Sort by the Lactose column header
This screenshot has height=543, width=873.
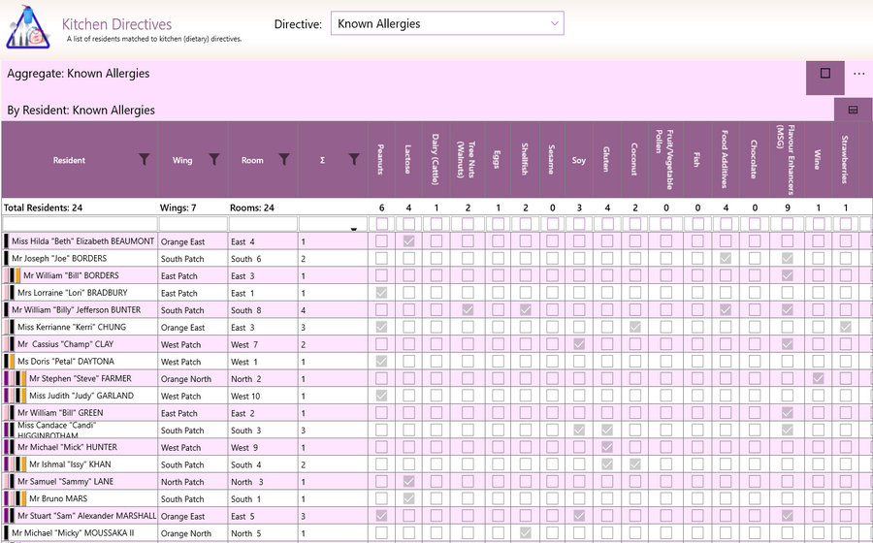coord(408,160)
